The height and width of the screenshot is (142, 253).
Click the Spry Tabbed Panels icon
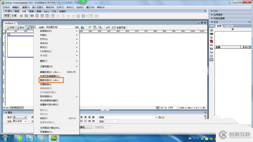pos(37,16)
